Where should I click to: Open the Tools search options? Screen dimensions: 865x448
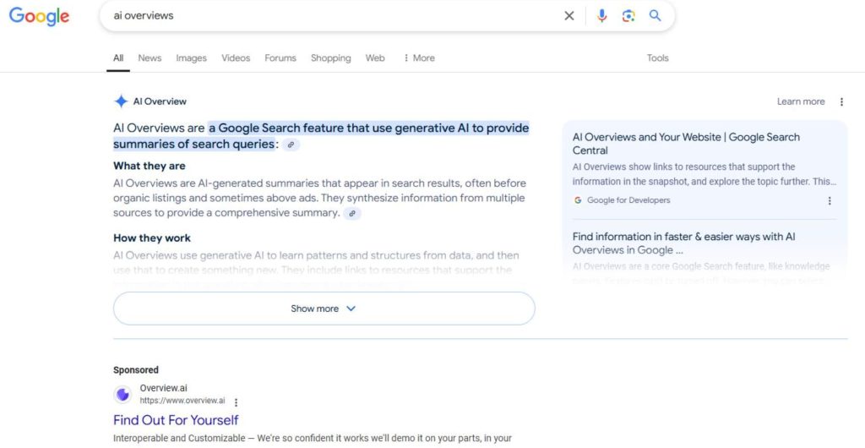coord(657,58)
